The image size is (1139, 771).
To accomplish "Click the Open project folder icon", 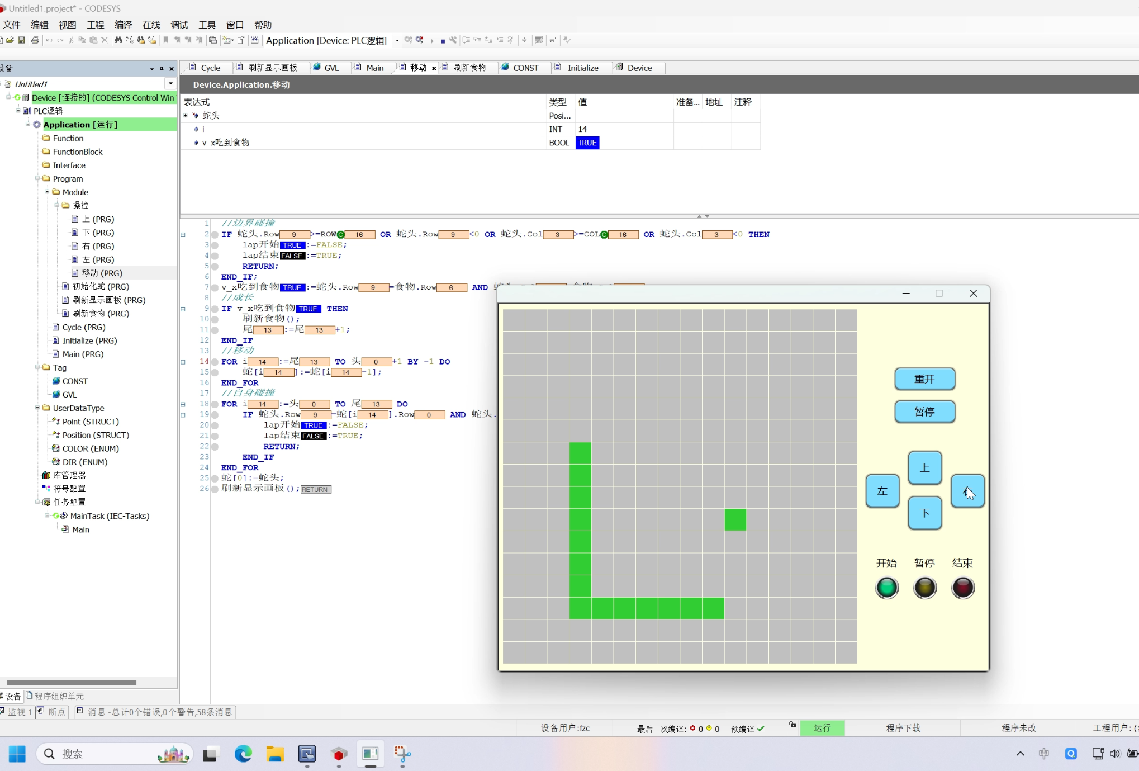I will click(10, 40).
